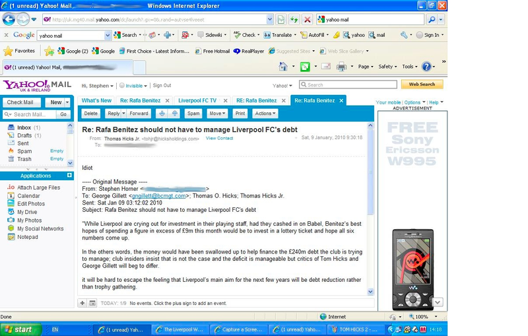The height and width of the screenshot is (336, 528).
Task: Switch to Liverpool FC TV tab
Action: click(x=197, y=100)
